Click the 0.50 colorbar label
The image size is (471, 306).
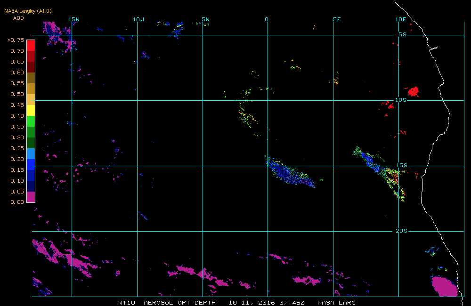pos(17,94)
